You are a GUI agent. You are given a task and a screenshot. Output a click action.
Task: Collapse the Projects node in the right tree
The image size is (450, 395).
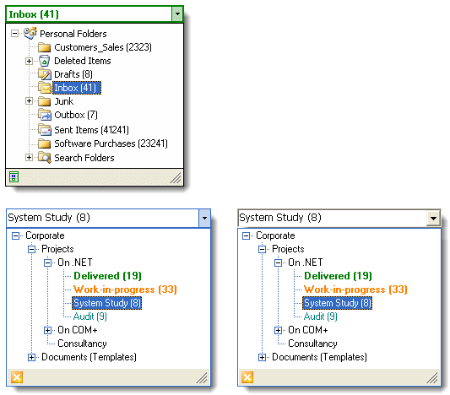click(x=262, y=249)
